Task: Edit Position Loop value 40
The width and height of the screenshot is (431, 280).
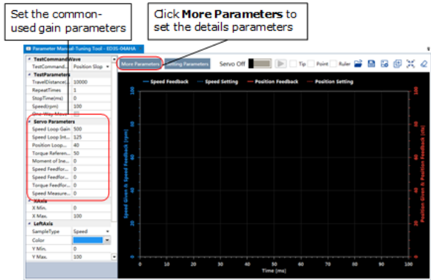Action: (90, 145)
